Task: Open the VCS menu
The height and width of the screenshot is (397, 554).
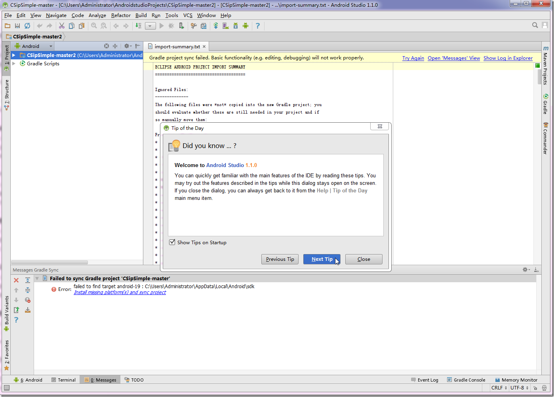Action: click(x=188, y=15)
